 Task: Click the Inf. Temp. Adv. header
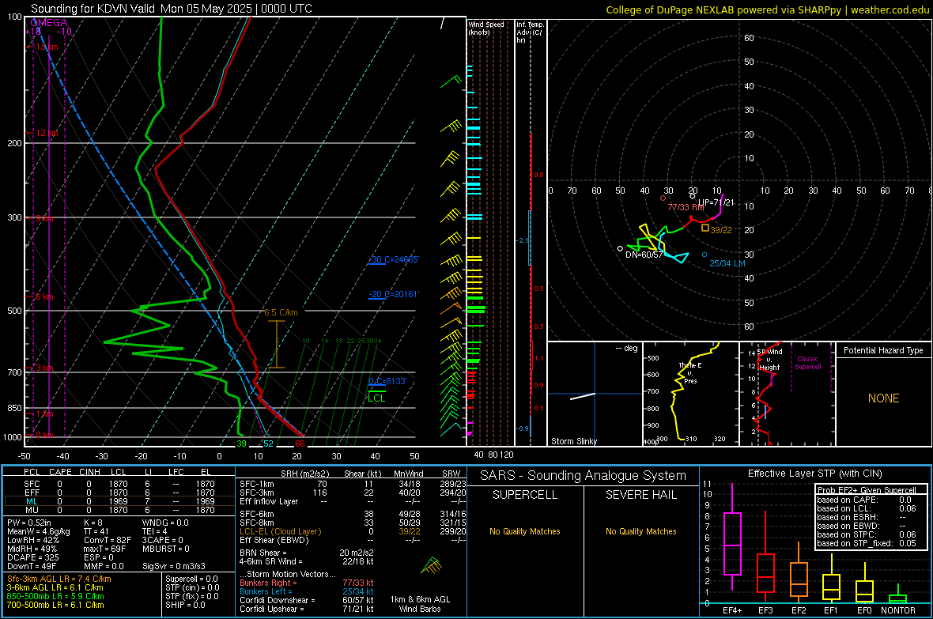point(530,32)
